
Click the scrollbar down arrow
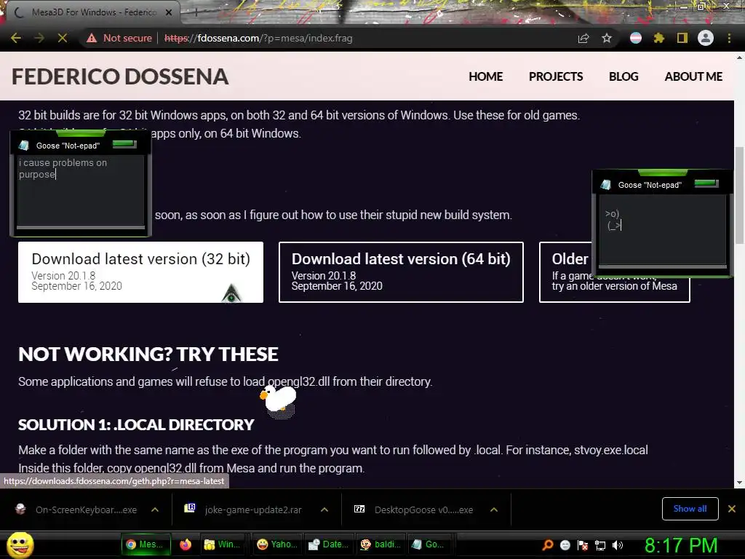(x=739, y=483)
